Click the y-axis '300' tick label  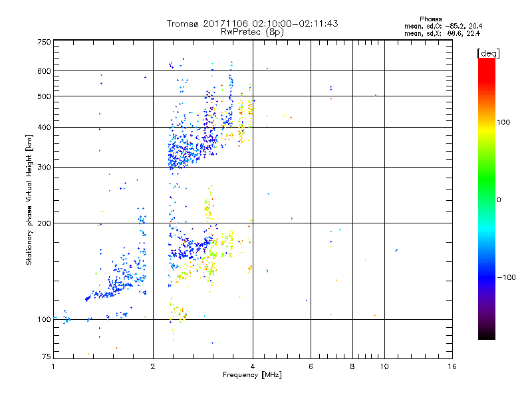tap(44, 168)
